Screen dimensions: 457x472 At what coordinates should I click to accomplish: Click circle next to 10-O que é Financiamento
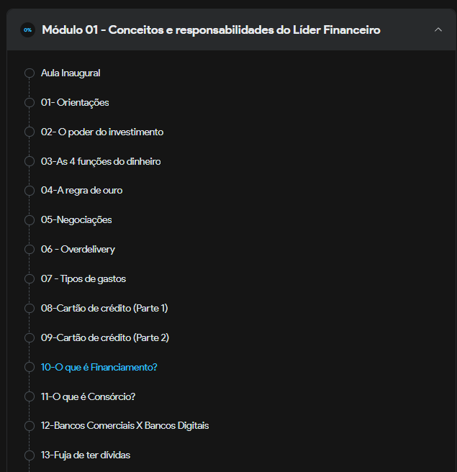point(30,367)
